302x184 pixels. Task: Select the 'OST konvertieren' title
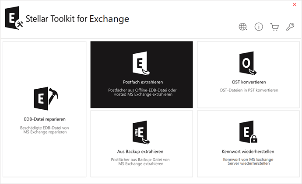(249, 82)
